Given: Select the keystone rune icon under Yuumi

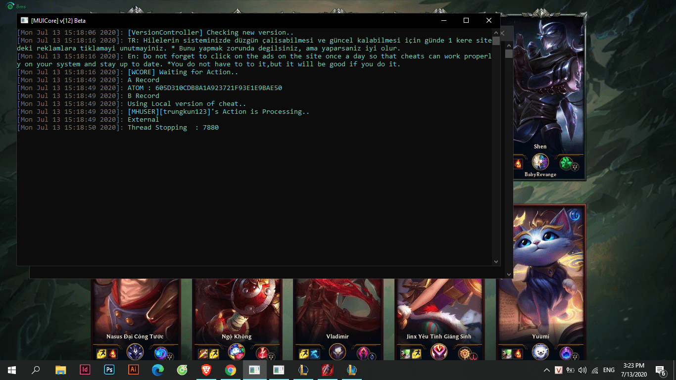Looking at the screenshot, I should click(540, 352).
